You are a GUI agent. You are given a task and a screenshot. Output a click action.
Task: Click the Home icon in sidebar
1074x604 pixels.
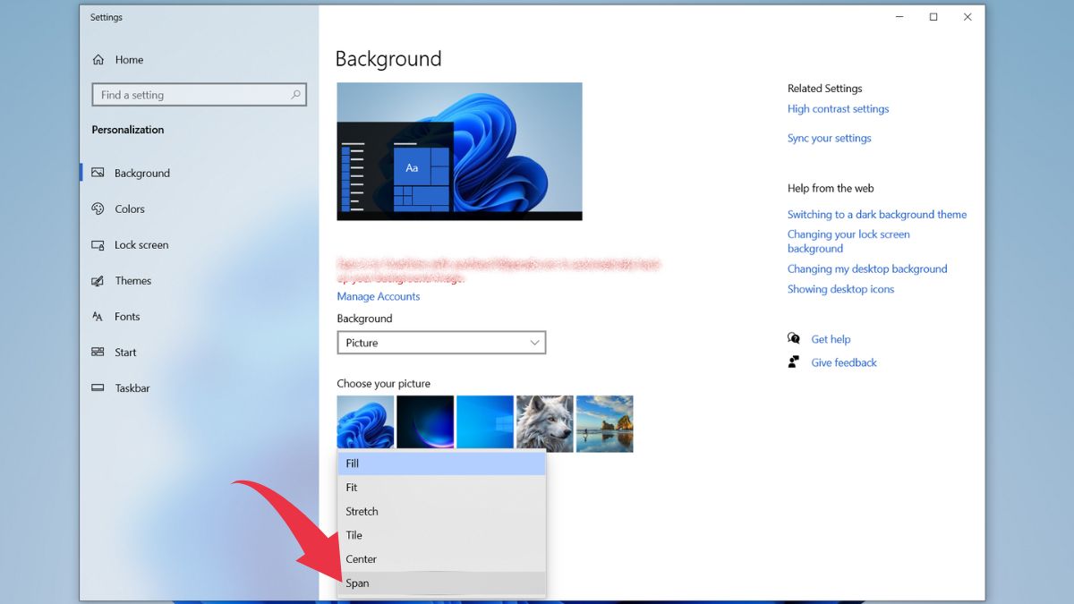[98, 60]
